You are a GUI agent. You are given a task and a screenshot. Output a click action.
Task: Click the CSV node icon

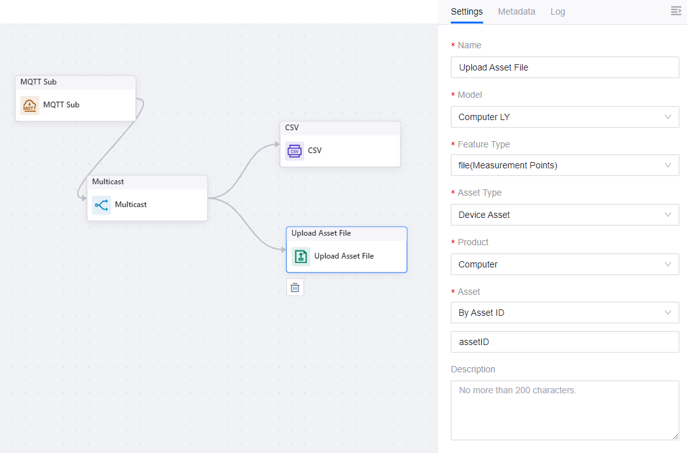click(295, 151)
